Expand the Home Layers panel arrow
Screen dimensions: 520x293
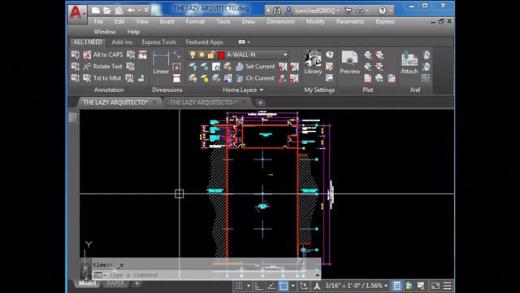pyautogui.click(x=262, y=90)
